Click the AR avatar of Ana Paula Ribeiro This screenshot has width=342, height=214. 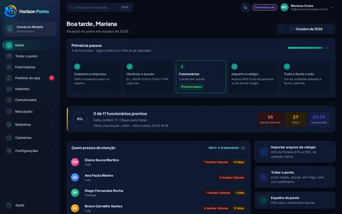coord(75,178)
